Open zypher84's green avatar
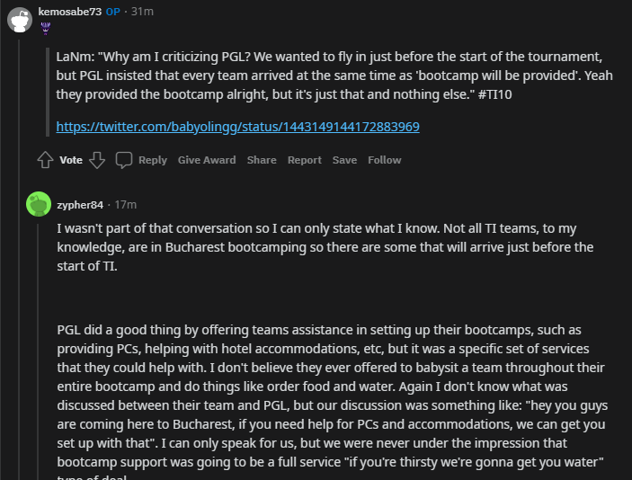Viewport: 632px width, 480px height. (39, 204)
